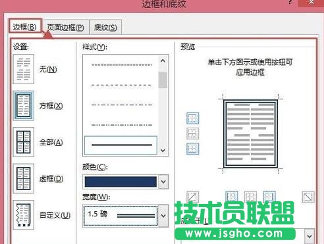
Task: Click the 1.5 磅 width value box
Action: tap(121, 216)
